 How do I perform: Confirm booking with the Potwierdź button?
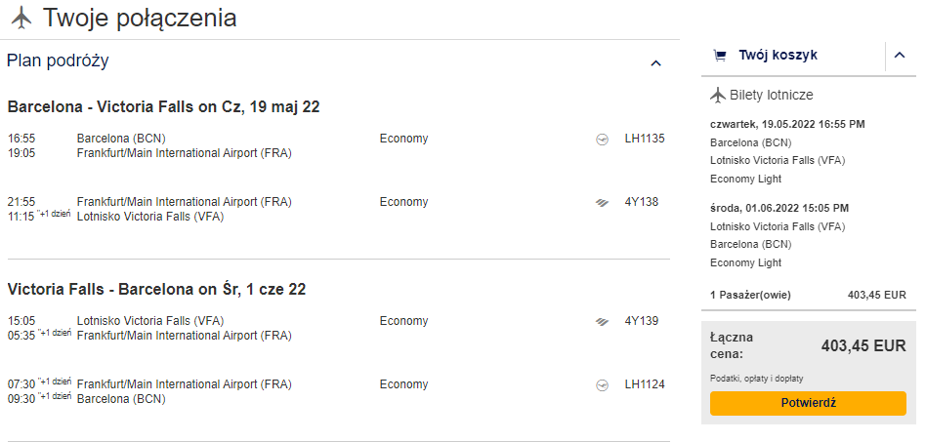[808, 404]
